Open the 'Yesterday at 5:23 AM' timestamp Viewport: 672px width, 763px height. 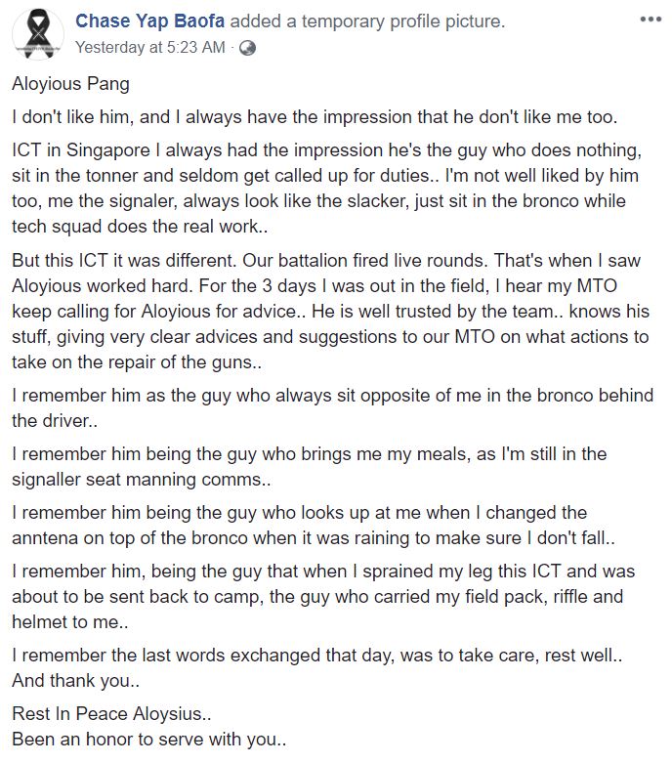coord(149,47)
